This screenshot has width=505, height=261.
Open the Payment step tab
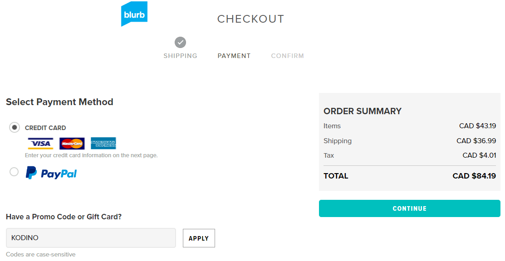pos(234,56)
